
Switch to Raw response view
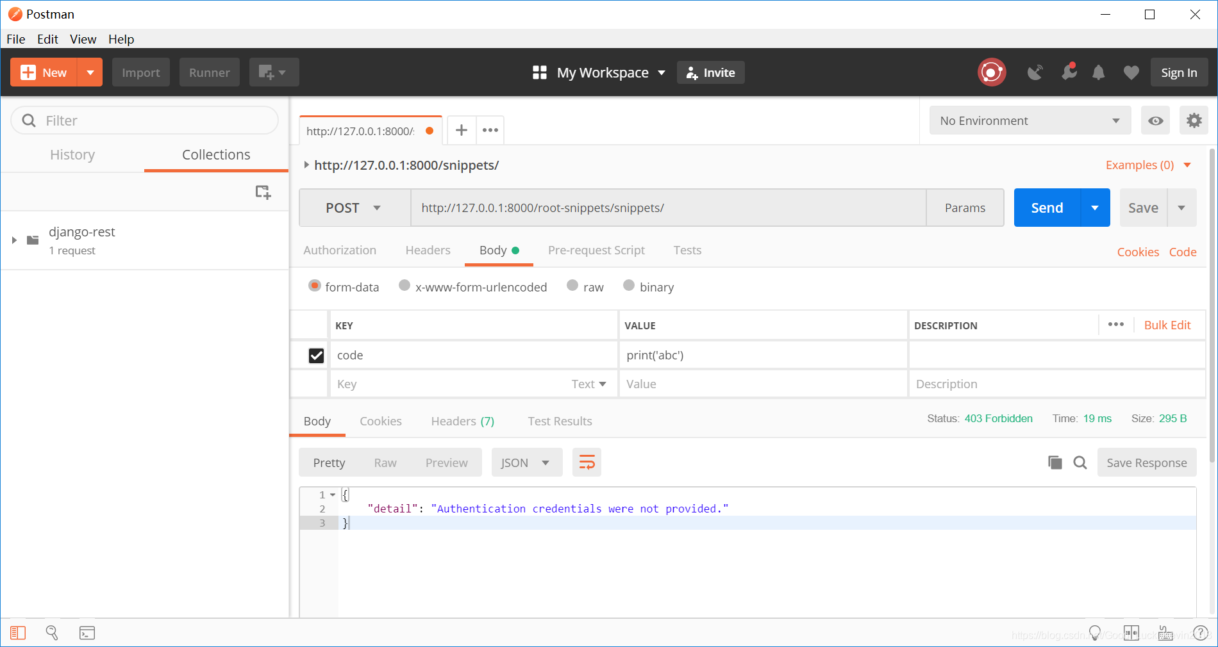click(385, 463)
